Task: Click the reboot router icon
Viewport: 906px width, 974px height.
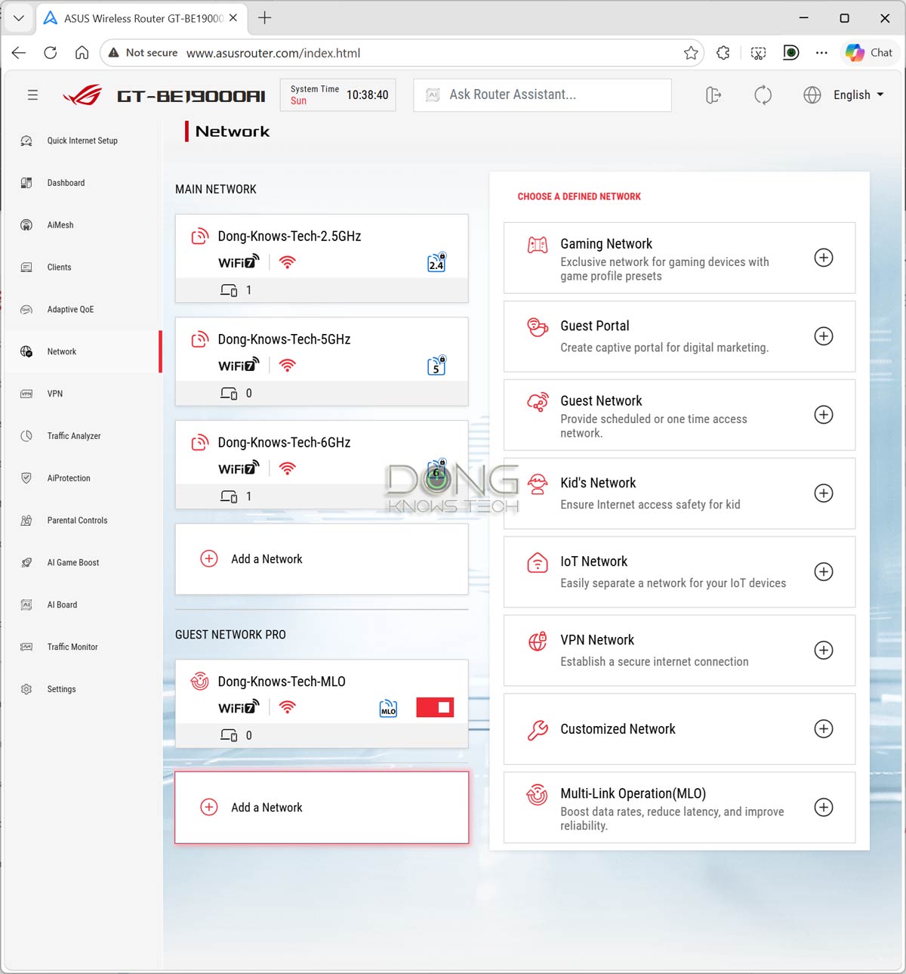Action: pyautogui.click(x=763, y=95)
